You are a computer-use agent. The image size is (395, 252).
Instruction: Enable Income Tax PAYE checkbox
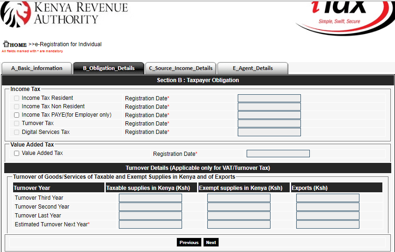pyautogui.click(x=17, y=115)
